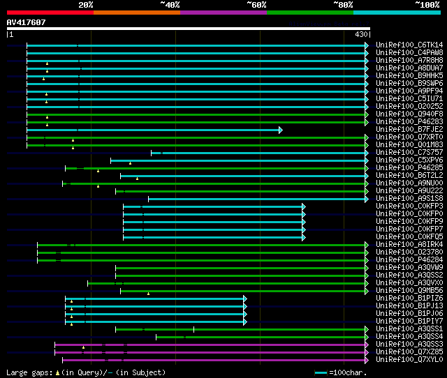This screenshot has width=447, height=378.
Task: Click the yellow gap marker under B6T2L2 bar
Action: tap(137, 179)
